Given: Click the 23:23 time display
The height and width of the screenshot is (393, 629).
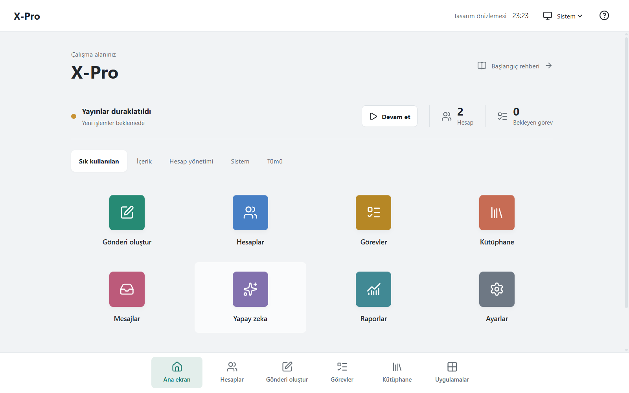Looking at the screenshot, I should tap(520, 16).
